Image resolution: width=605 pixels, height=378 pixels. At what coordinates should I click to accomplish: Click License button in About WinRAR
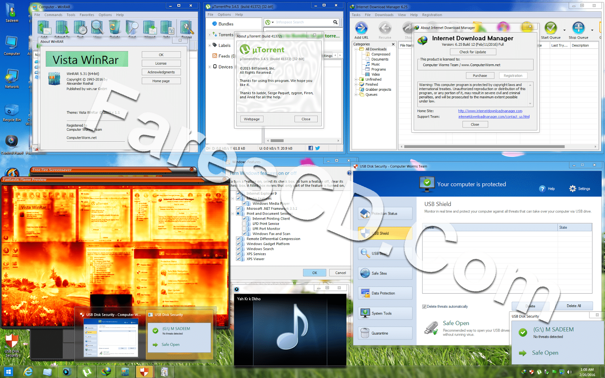pyautogui.click(x=161, y=64)
